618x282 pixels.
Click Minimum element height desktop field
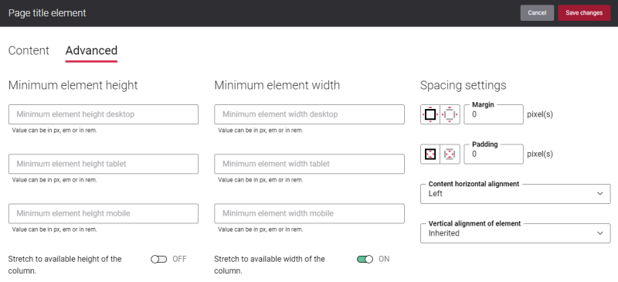coord(104,114)
